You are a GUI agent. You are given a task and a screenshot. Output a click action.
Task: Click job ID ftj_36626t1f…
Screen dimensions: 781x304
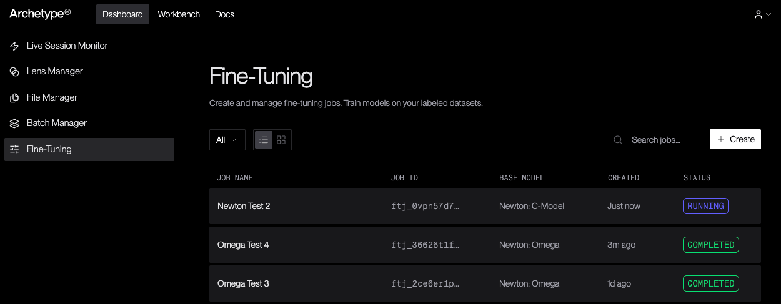point(425,245)
